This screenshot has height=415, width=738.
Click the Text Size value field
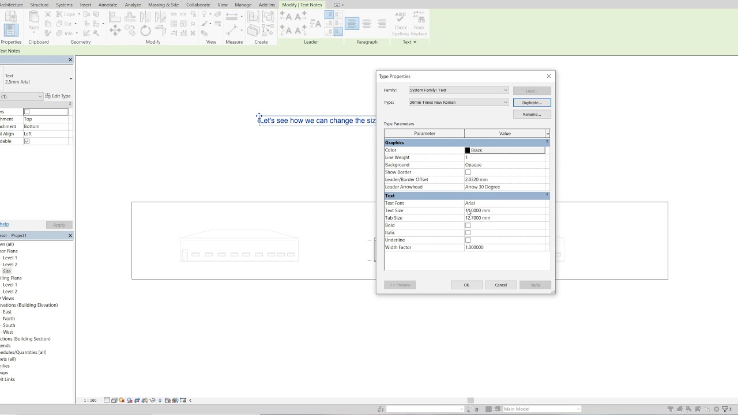point(504,210)
